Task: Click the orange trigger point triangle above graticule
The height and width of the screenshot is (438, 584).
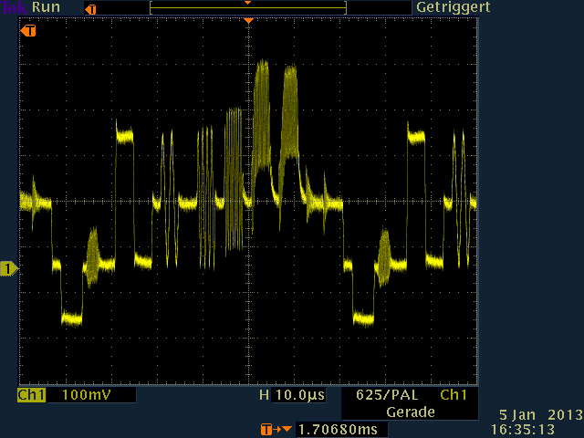Action: (248, 20)
